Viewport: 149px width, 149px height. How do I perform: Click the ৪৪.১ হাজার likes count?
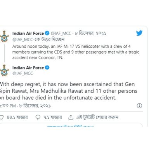pos(17,117)
